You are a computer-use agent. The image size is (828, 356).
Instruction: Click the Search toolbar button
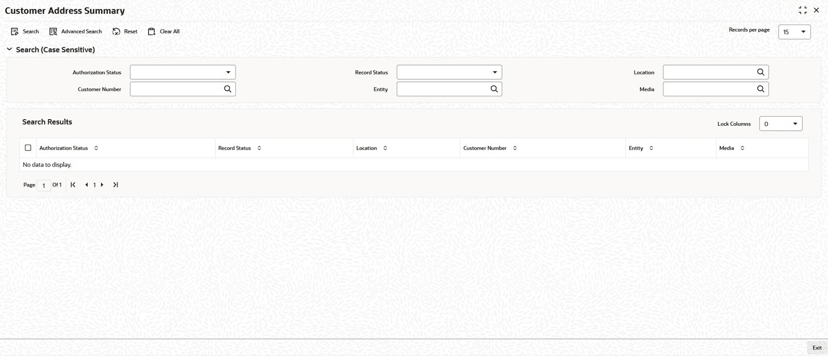pos(25,31)
